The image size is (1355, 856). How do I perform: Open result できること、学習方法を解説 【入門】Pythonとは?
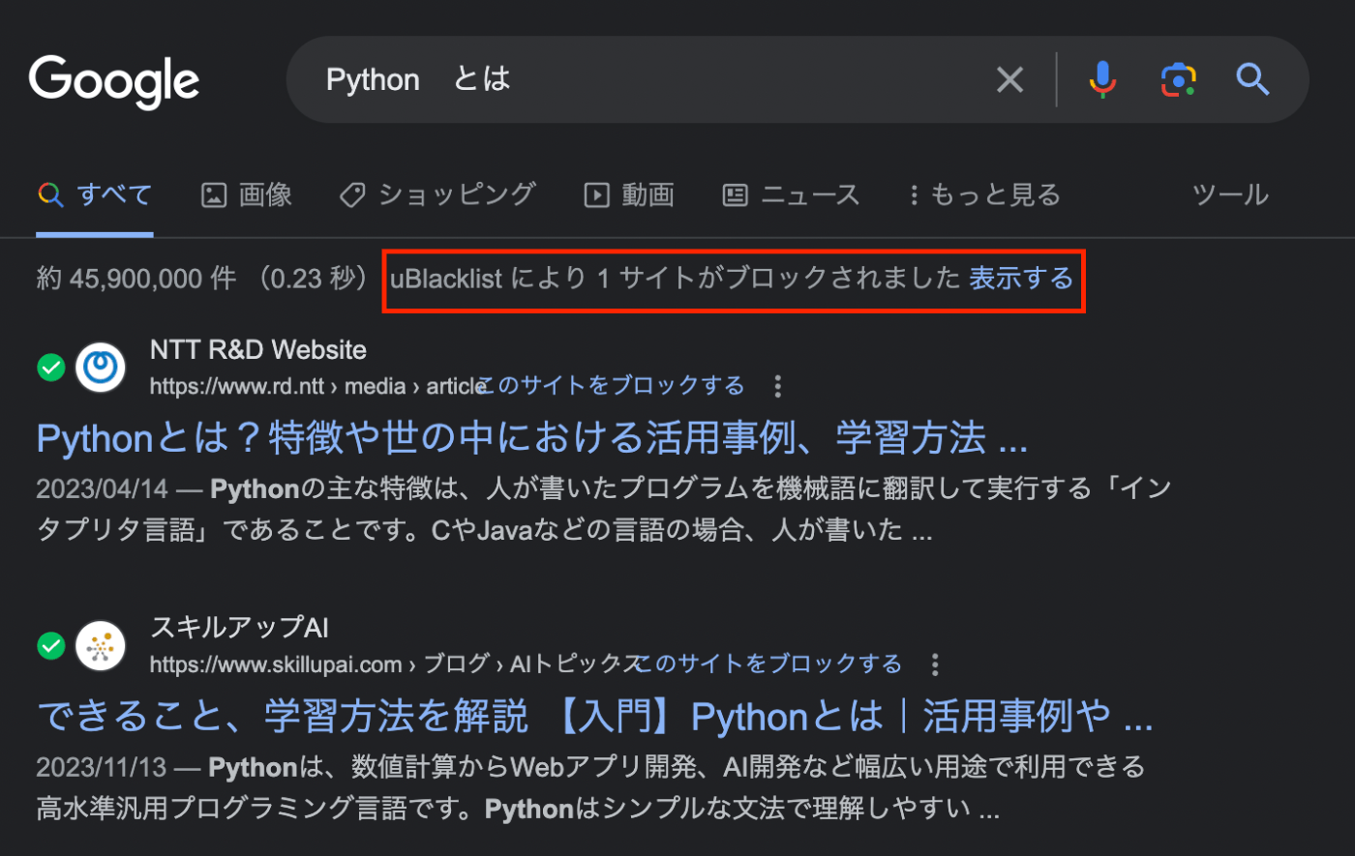pos(595,718)
